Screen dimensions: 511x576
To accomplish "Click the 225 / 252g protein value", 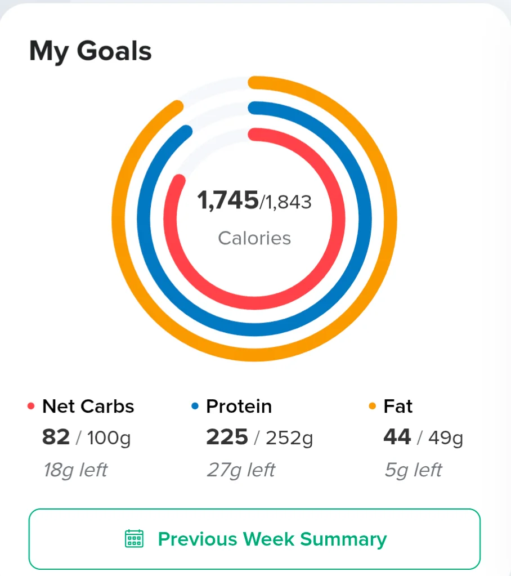I will click(x=259, y=437).
